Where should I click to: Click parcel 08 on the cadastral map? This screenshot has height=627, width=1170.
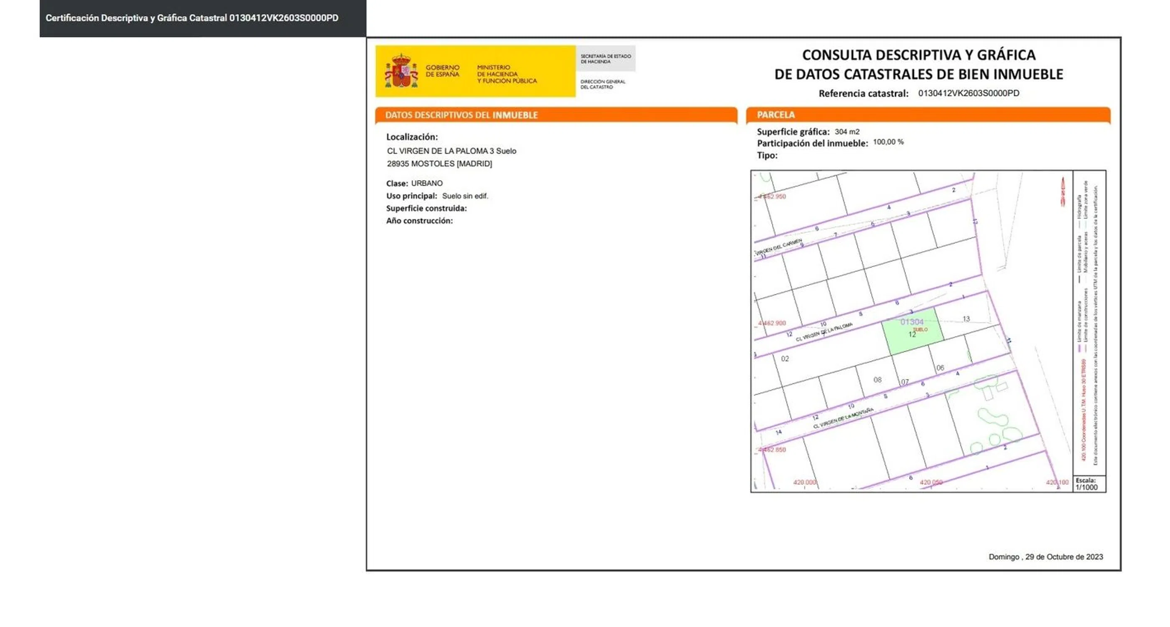pyautogui.click(x=877, y=380)
